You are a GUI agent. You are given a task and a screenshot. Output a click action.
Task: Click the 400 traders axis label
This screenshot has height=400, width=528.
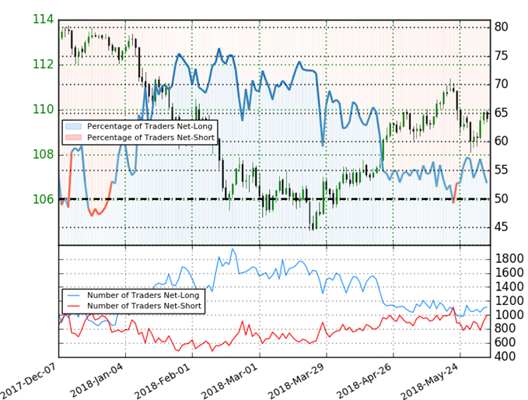(505, 356)
